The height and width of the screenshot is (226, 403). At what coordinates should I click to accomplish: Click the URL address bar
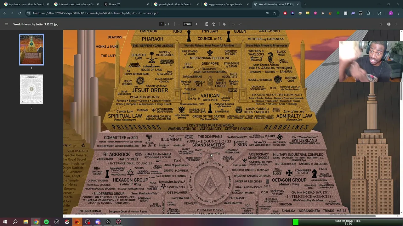(x=145, y=13)
